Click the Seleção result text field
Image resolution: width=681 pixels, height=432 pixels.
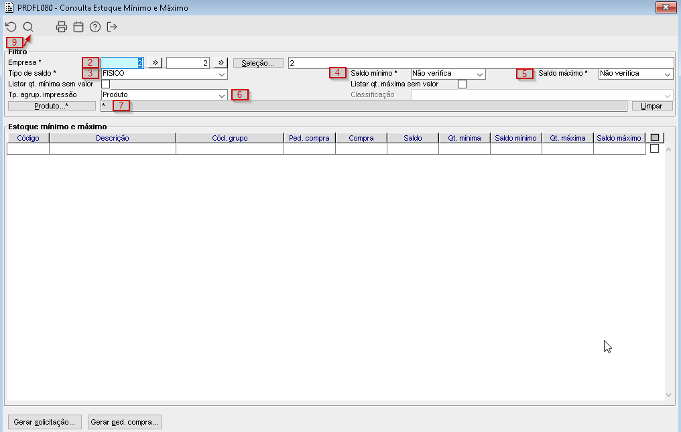tap(481, 63)
